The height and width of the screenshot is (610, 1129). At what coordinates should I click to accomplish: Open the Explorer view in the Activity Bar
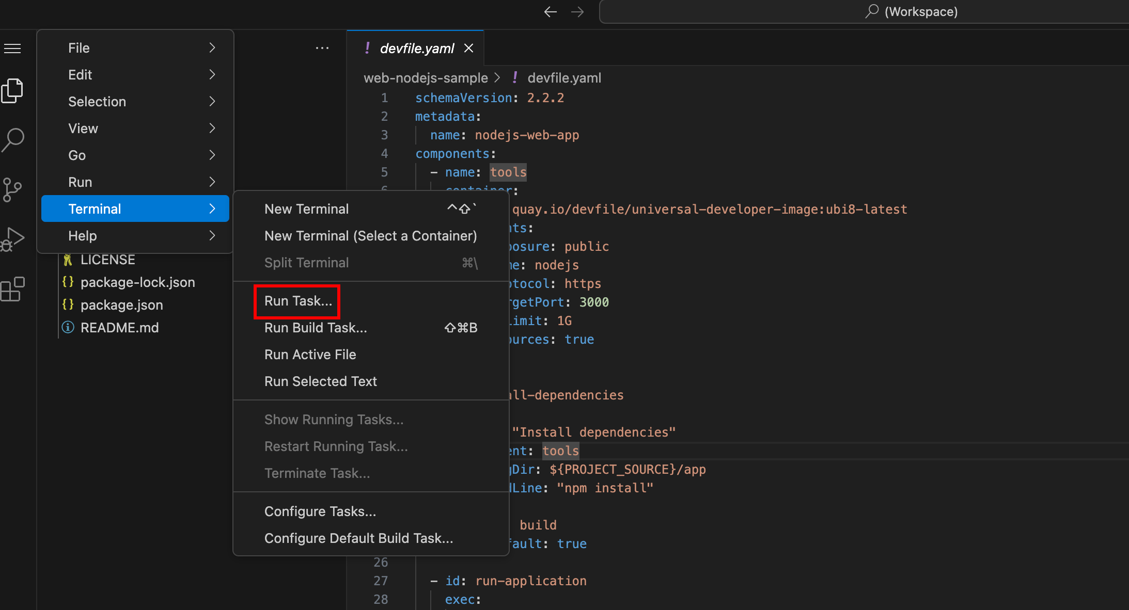tap(14, 90)
